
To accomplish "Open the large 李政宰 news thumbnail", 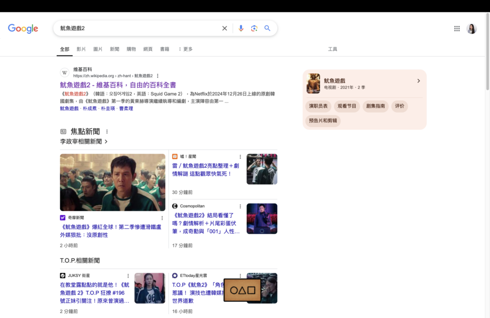I will 113,182.
